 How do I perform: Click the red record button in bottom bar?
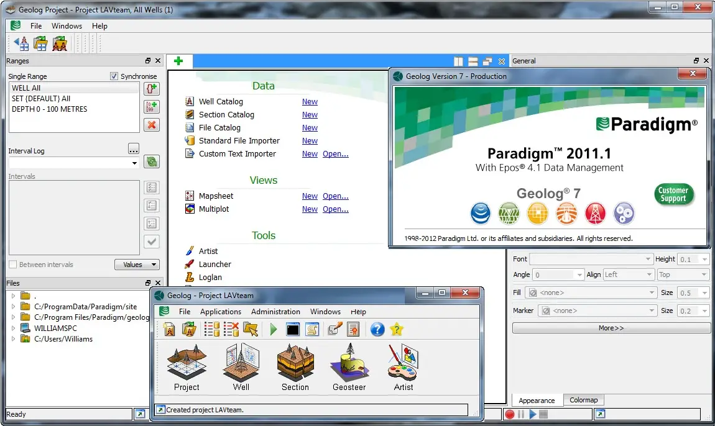510,414
